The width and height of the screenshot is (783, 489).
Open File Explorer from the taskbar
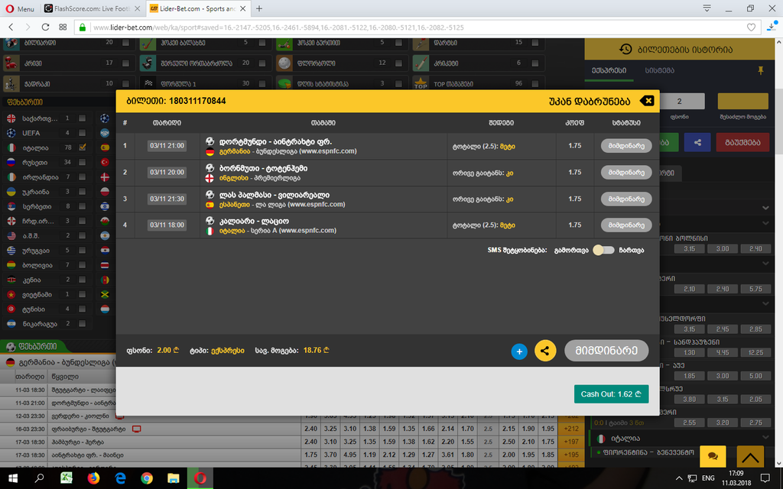[x=174, y=478]
